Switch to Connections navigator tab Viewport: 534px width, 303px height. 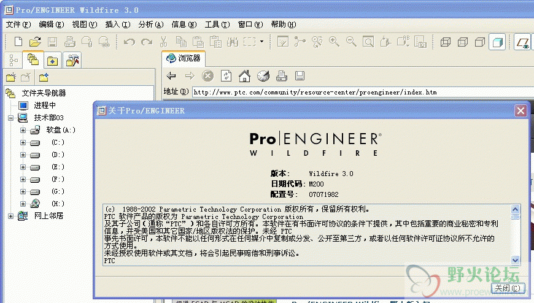[72, 61]
